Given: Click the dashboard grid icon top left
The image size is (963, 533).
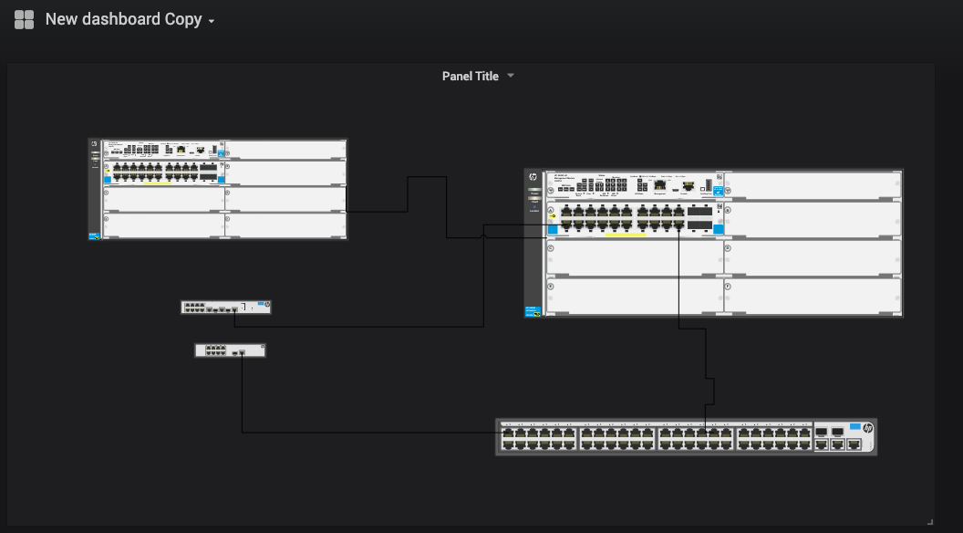Looking at the screenshot, I should click(23, 18).
